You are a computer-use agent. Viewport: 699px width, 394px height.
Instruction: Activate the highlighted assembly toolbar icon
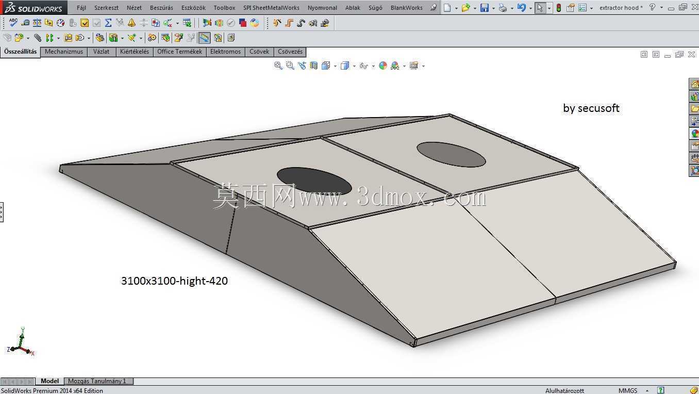205,38
